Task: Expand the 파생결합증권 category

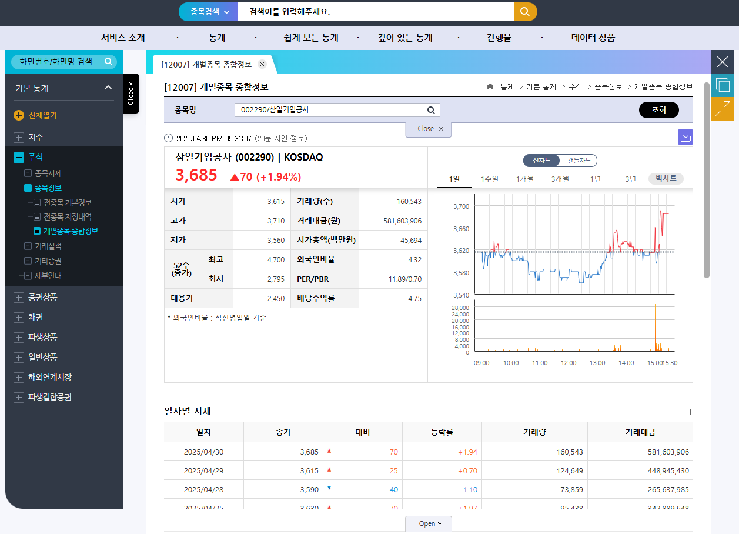Action: coord(19,398)
